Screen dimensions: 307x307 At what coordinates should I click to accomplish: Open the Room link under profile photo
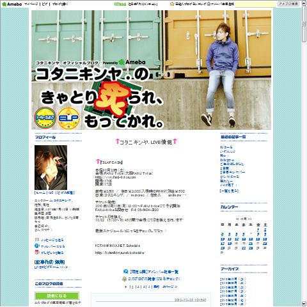pyautogui.click(x=40, y=193)
